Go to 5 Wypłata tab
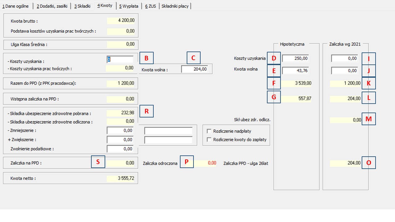395x222 pixels. [129, 6]
